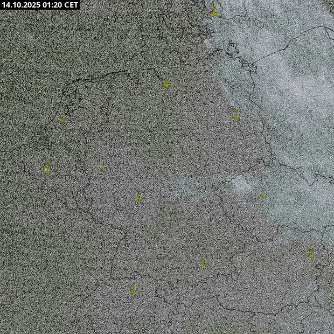Click the bright cloud patch west of Prague
Image resolution: width=334 pixels, height=334 pixels.
(x=241, y=185)
